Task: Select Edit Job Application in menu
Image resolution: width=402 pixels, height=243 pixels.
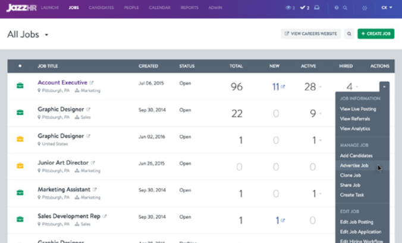Action: (360, 232)
